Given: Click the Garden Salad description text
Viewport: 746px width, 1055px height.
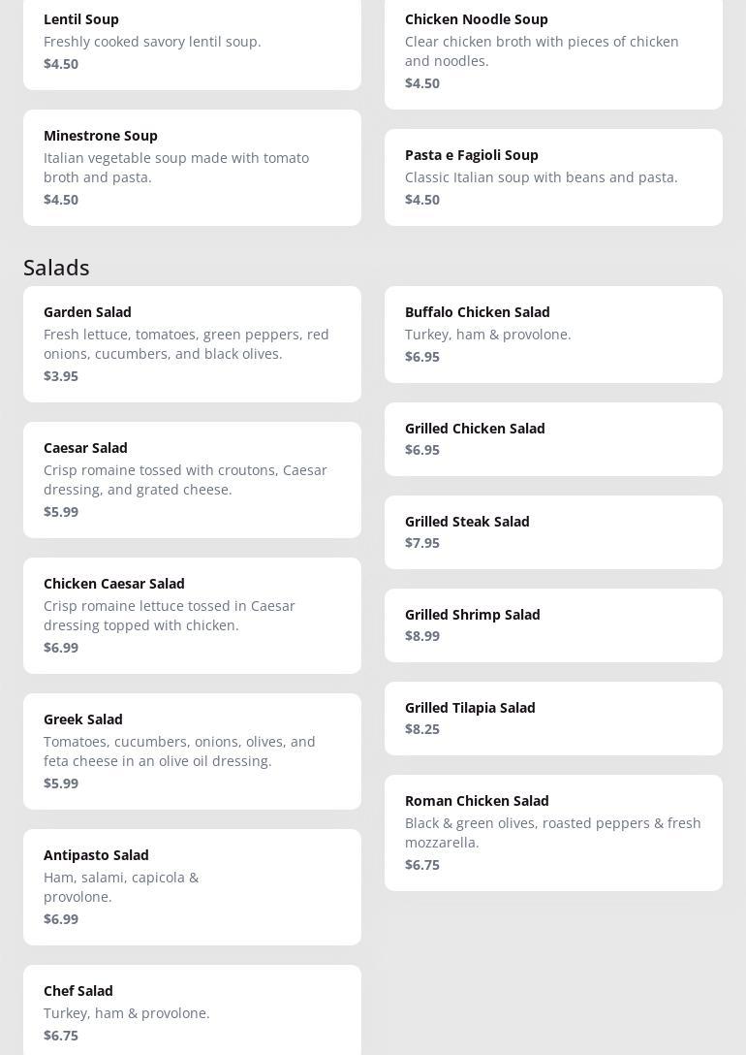Looking at the screenshot, I should (x=186, y=344).
